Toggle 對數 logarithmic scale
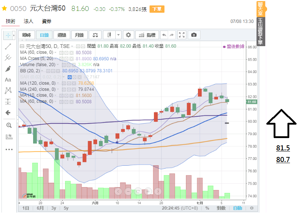The height and width of the screenshot is (218, 302). pyautogui.click(x=221, y=208)
